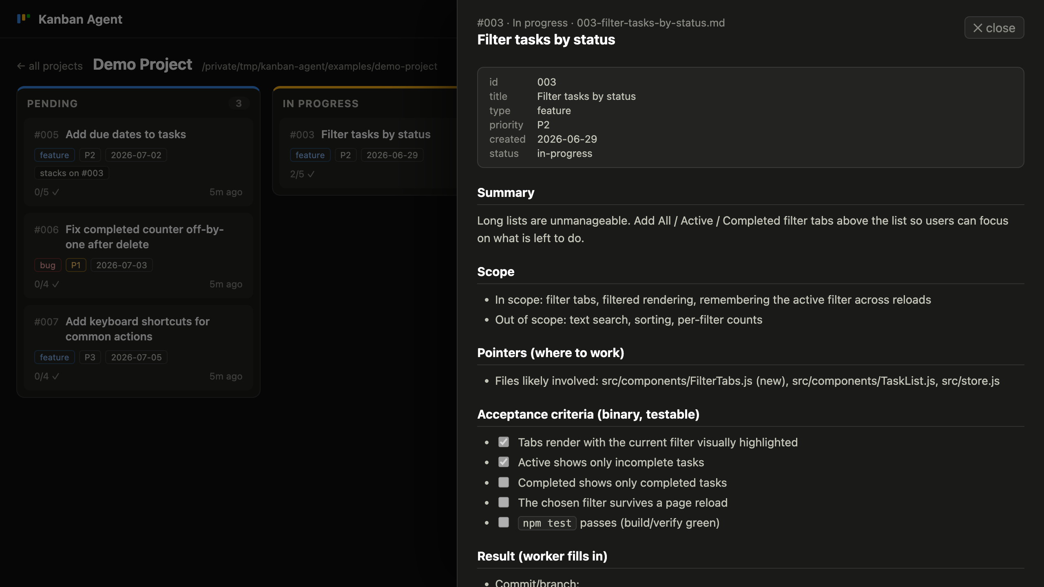Click the date 2026-07-03 on card #006
The image size is (1044, 587).
(x=122, y=265)
